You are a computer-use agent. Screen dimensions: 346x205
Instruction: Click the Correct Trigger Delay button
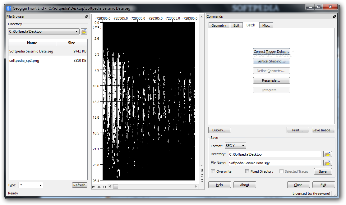click(x=271, y=52)
